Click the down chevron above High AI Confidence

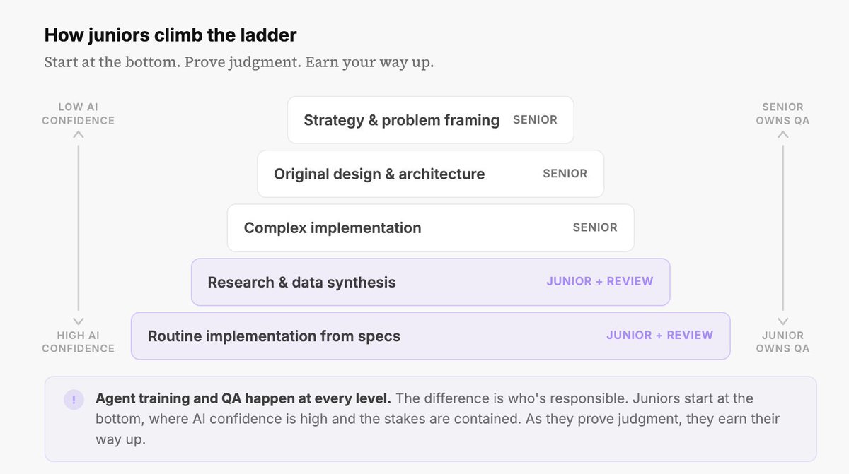click(x=79, y=321)
